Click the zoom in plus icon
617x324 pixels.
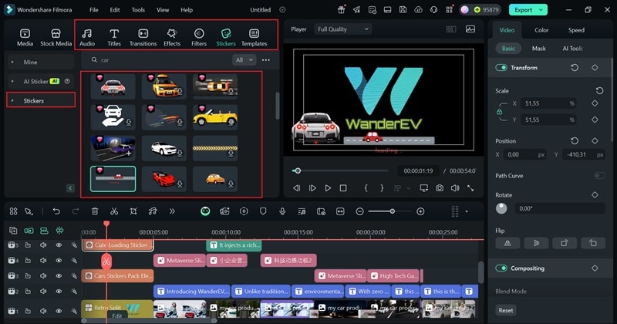tap(420, 211)
